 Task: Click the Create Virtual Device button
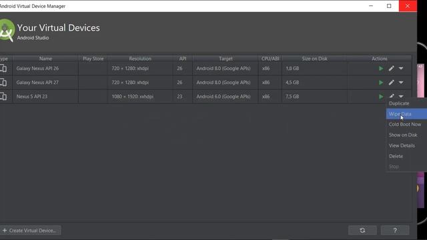pyautogui.click(x=30, y=231)
